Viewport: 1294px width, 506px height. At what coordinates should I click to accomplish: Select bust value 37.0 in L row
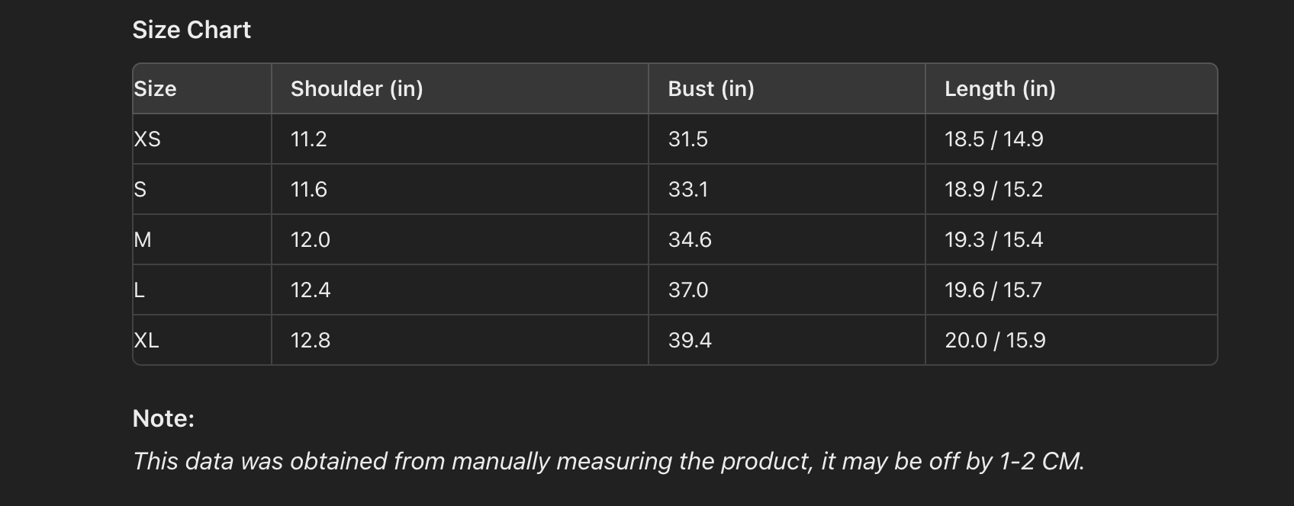(687, 290)
